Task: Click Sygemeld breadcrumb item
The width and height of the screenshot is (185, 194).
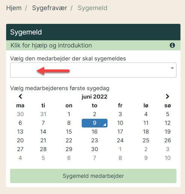Action: (92, 8)
